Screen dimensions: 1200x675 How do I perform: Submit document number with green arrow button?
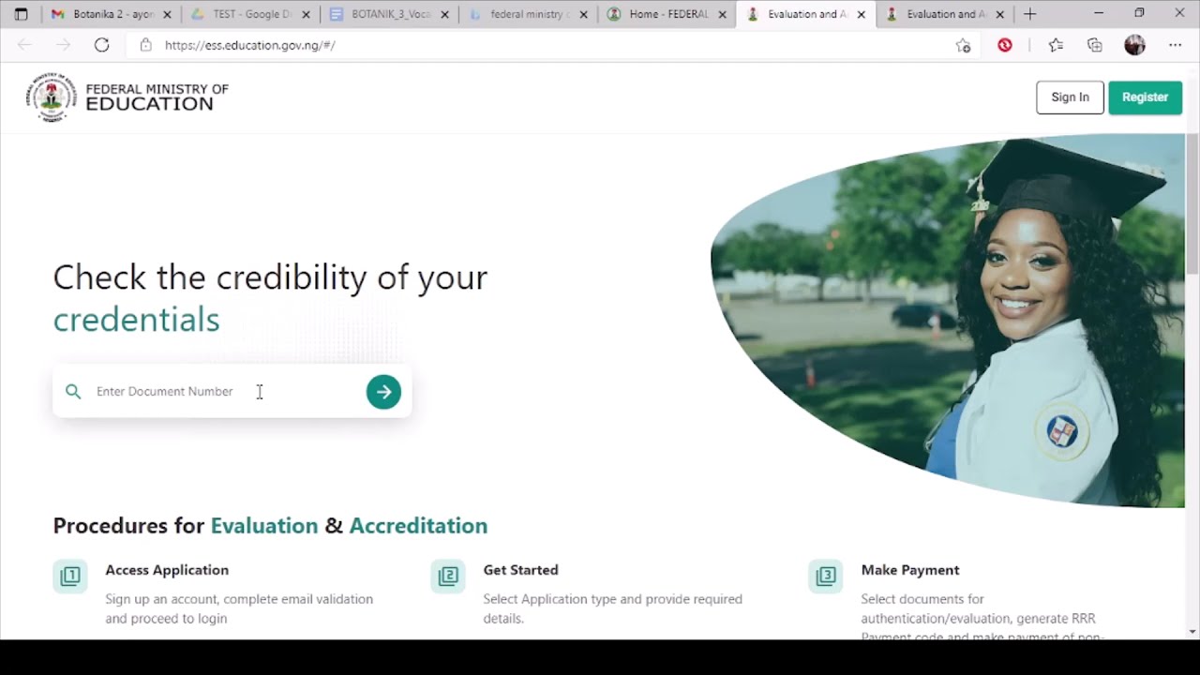click(x=383, y=392)
